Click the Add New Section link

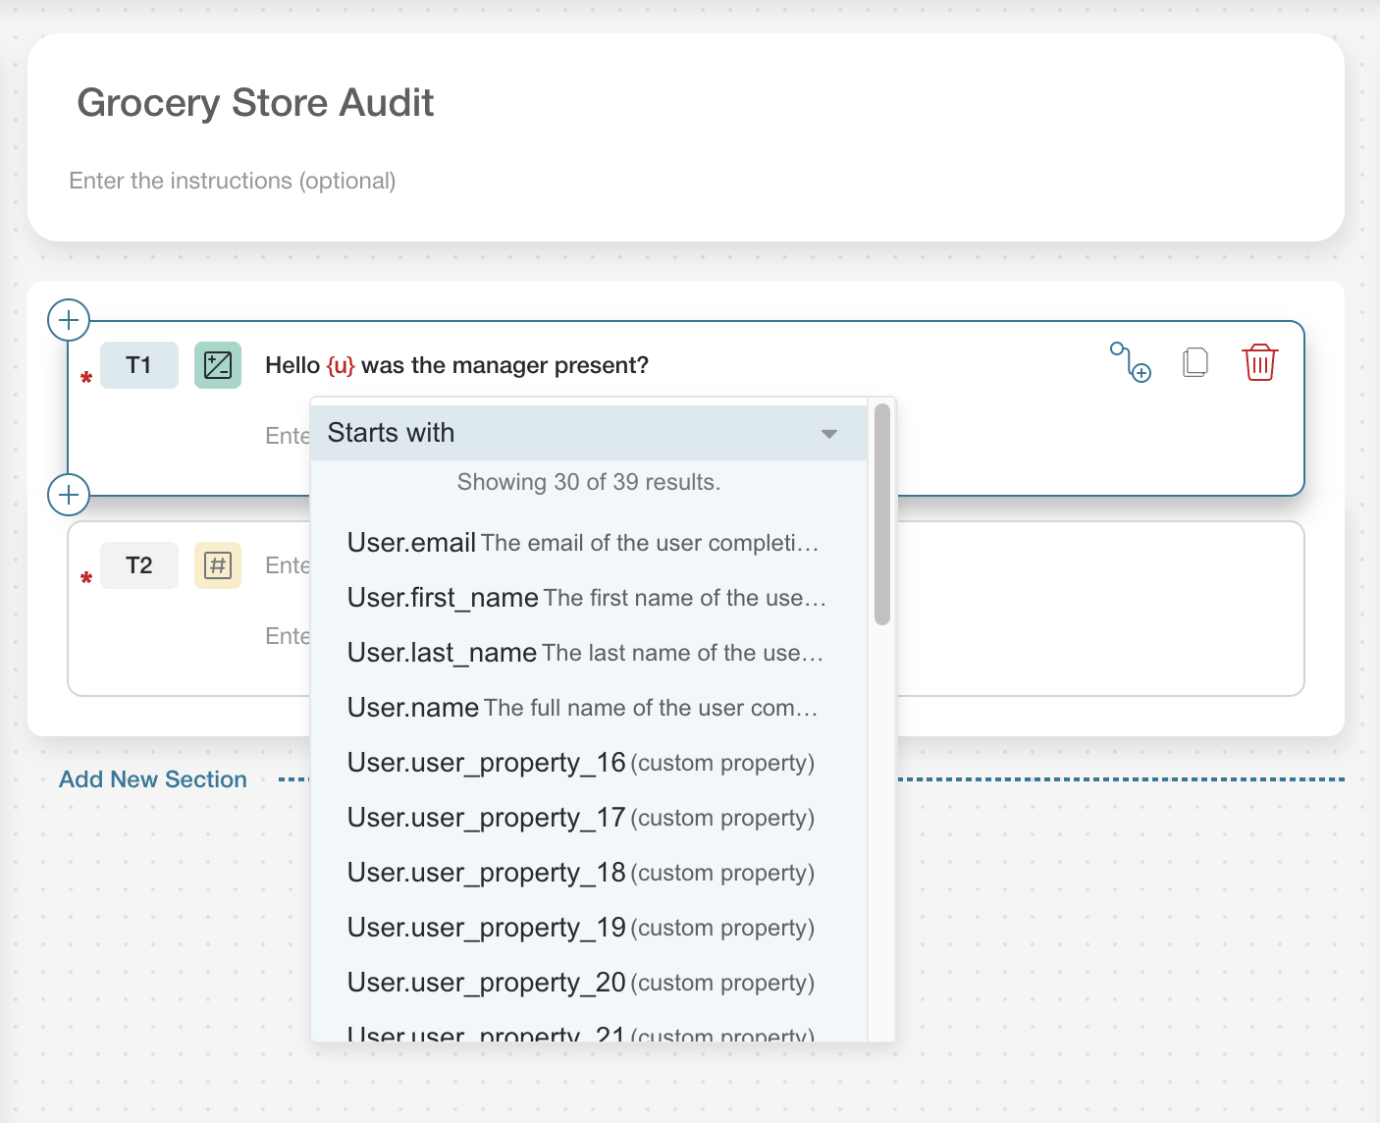[x=153, y=779]
